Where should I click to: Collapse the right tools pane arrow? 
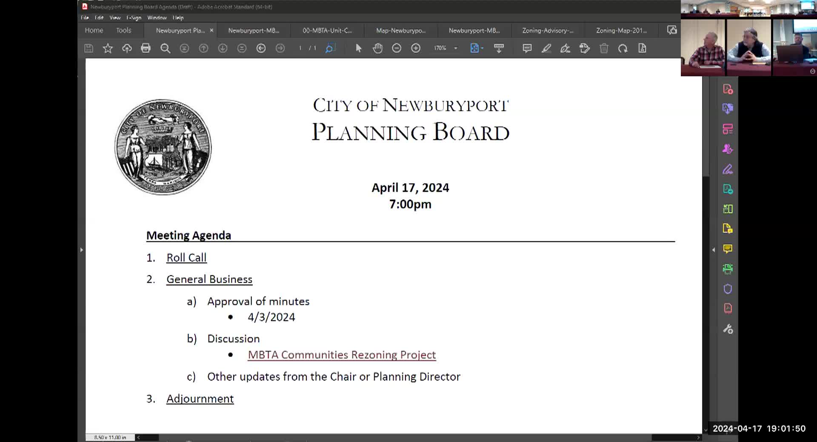[x=714, y=250]
